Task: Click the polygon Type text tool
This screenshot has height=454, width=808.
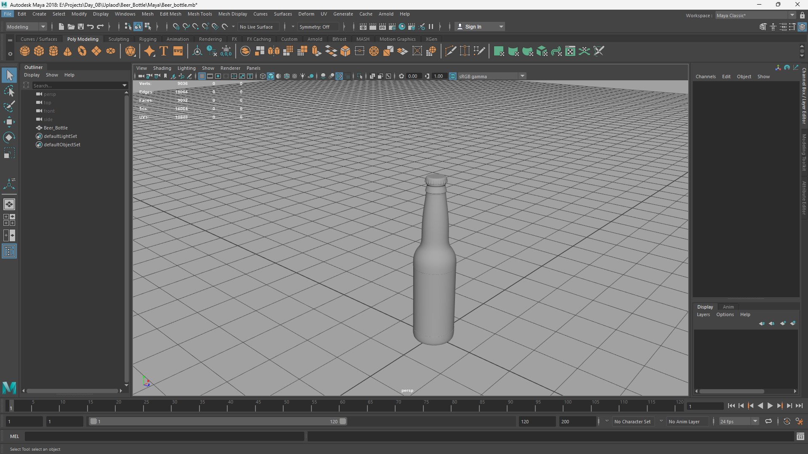Action: point(164,51)
